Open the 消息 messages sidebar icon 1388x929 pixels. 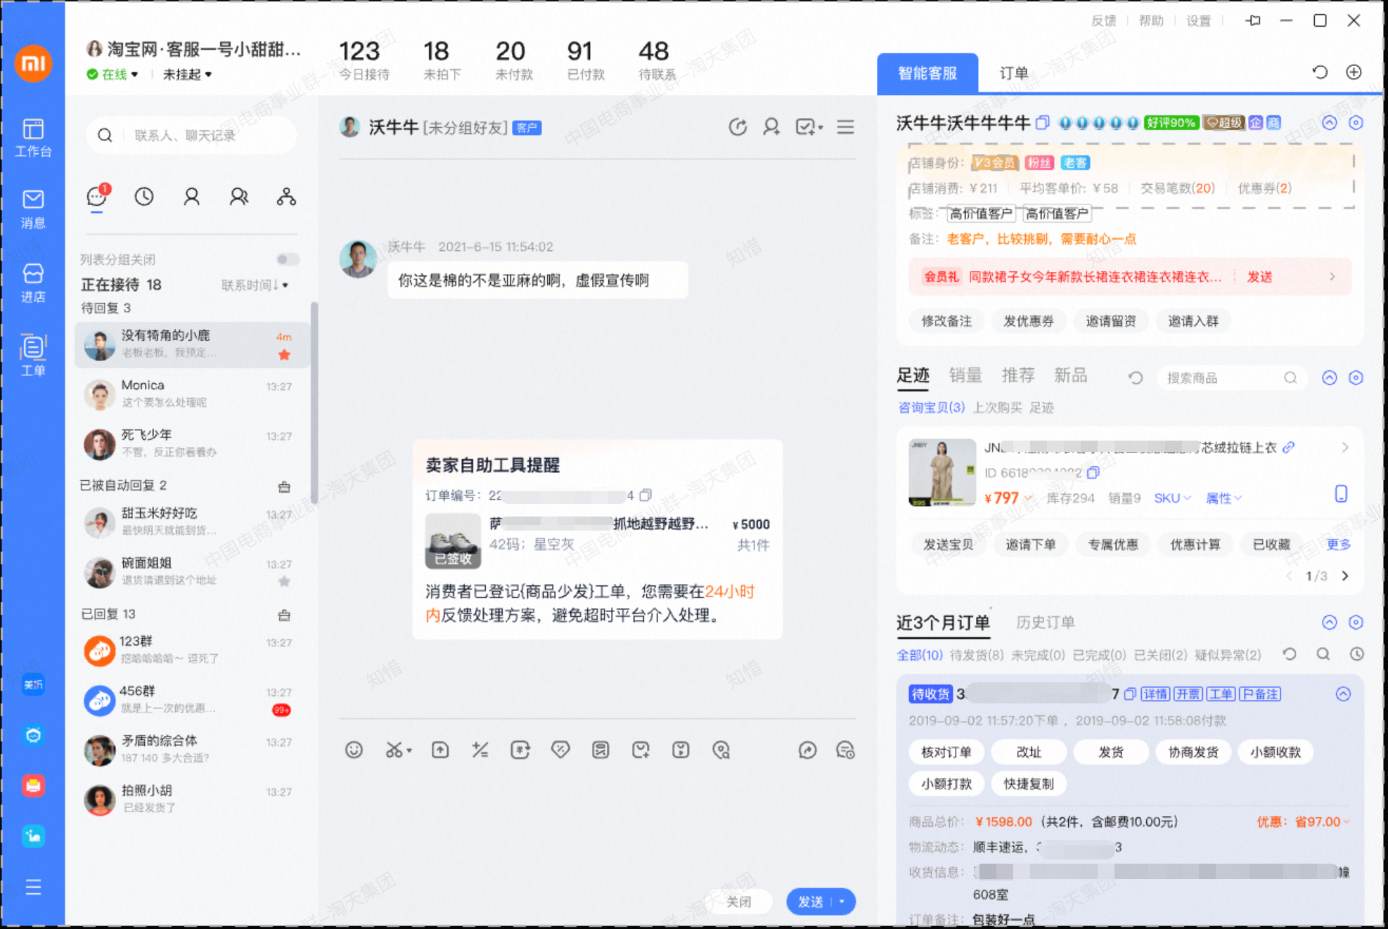[33, 209]
